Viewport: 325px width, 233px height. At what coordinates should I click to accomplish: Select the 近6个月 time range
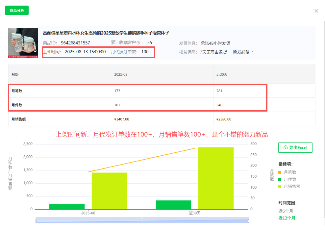click(286, 211)
